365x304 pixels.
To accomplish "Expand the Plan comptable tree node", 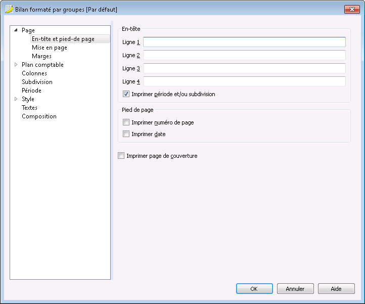I will pyautogui.click(x=16, y=65).
